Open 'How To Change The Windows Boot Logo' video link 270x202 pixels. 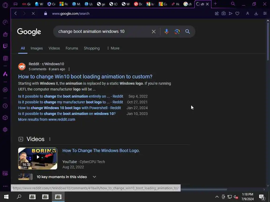[101, 150]
